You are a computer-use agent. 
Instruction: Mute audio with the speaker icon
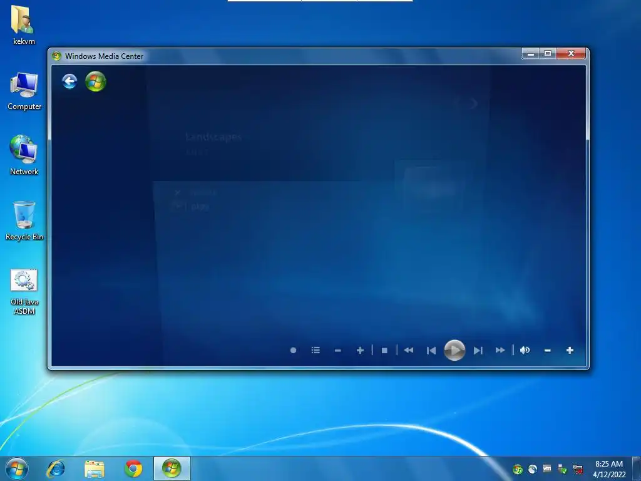point(525,350)
